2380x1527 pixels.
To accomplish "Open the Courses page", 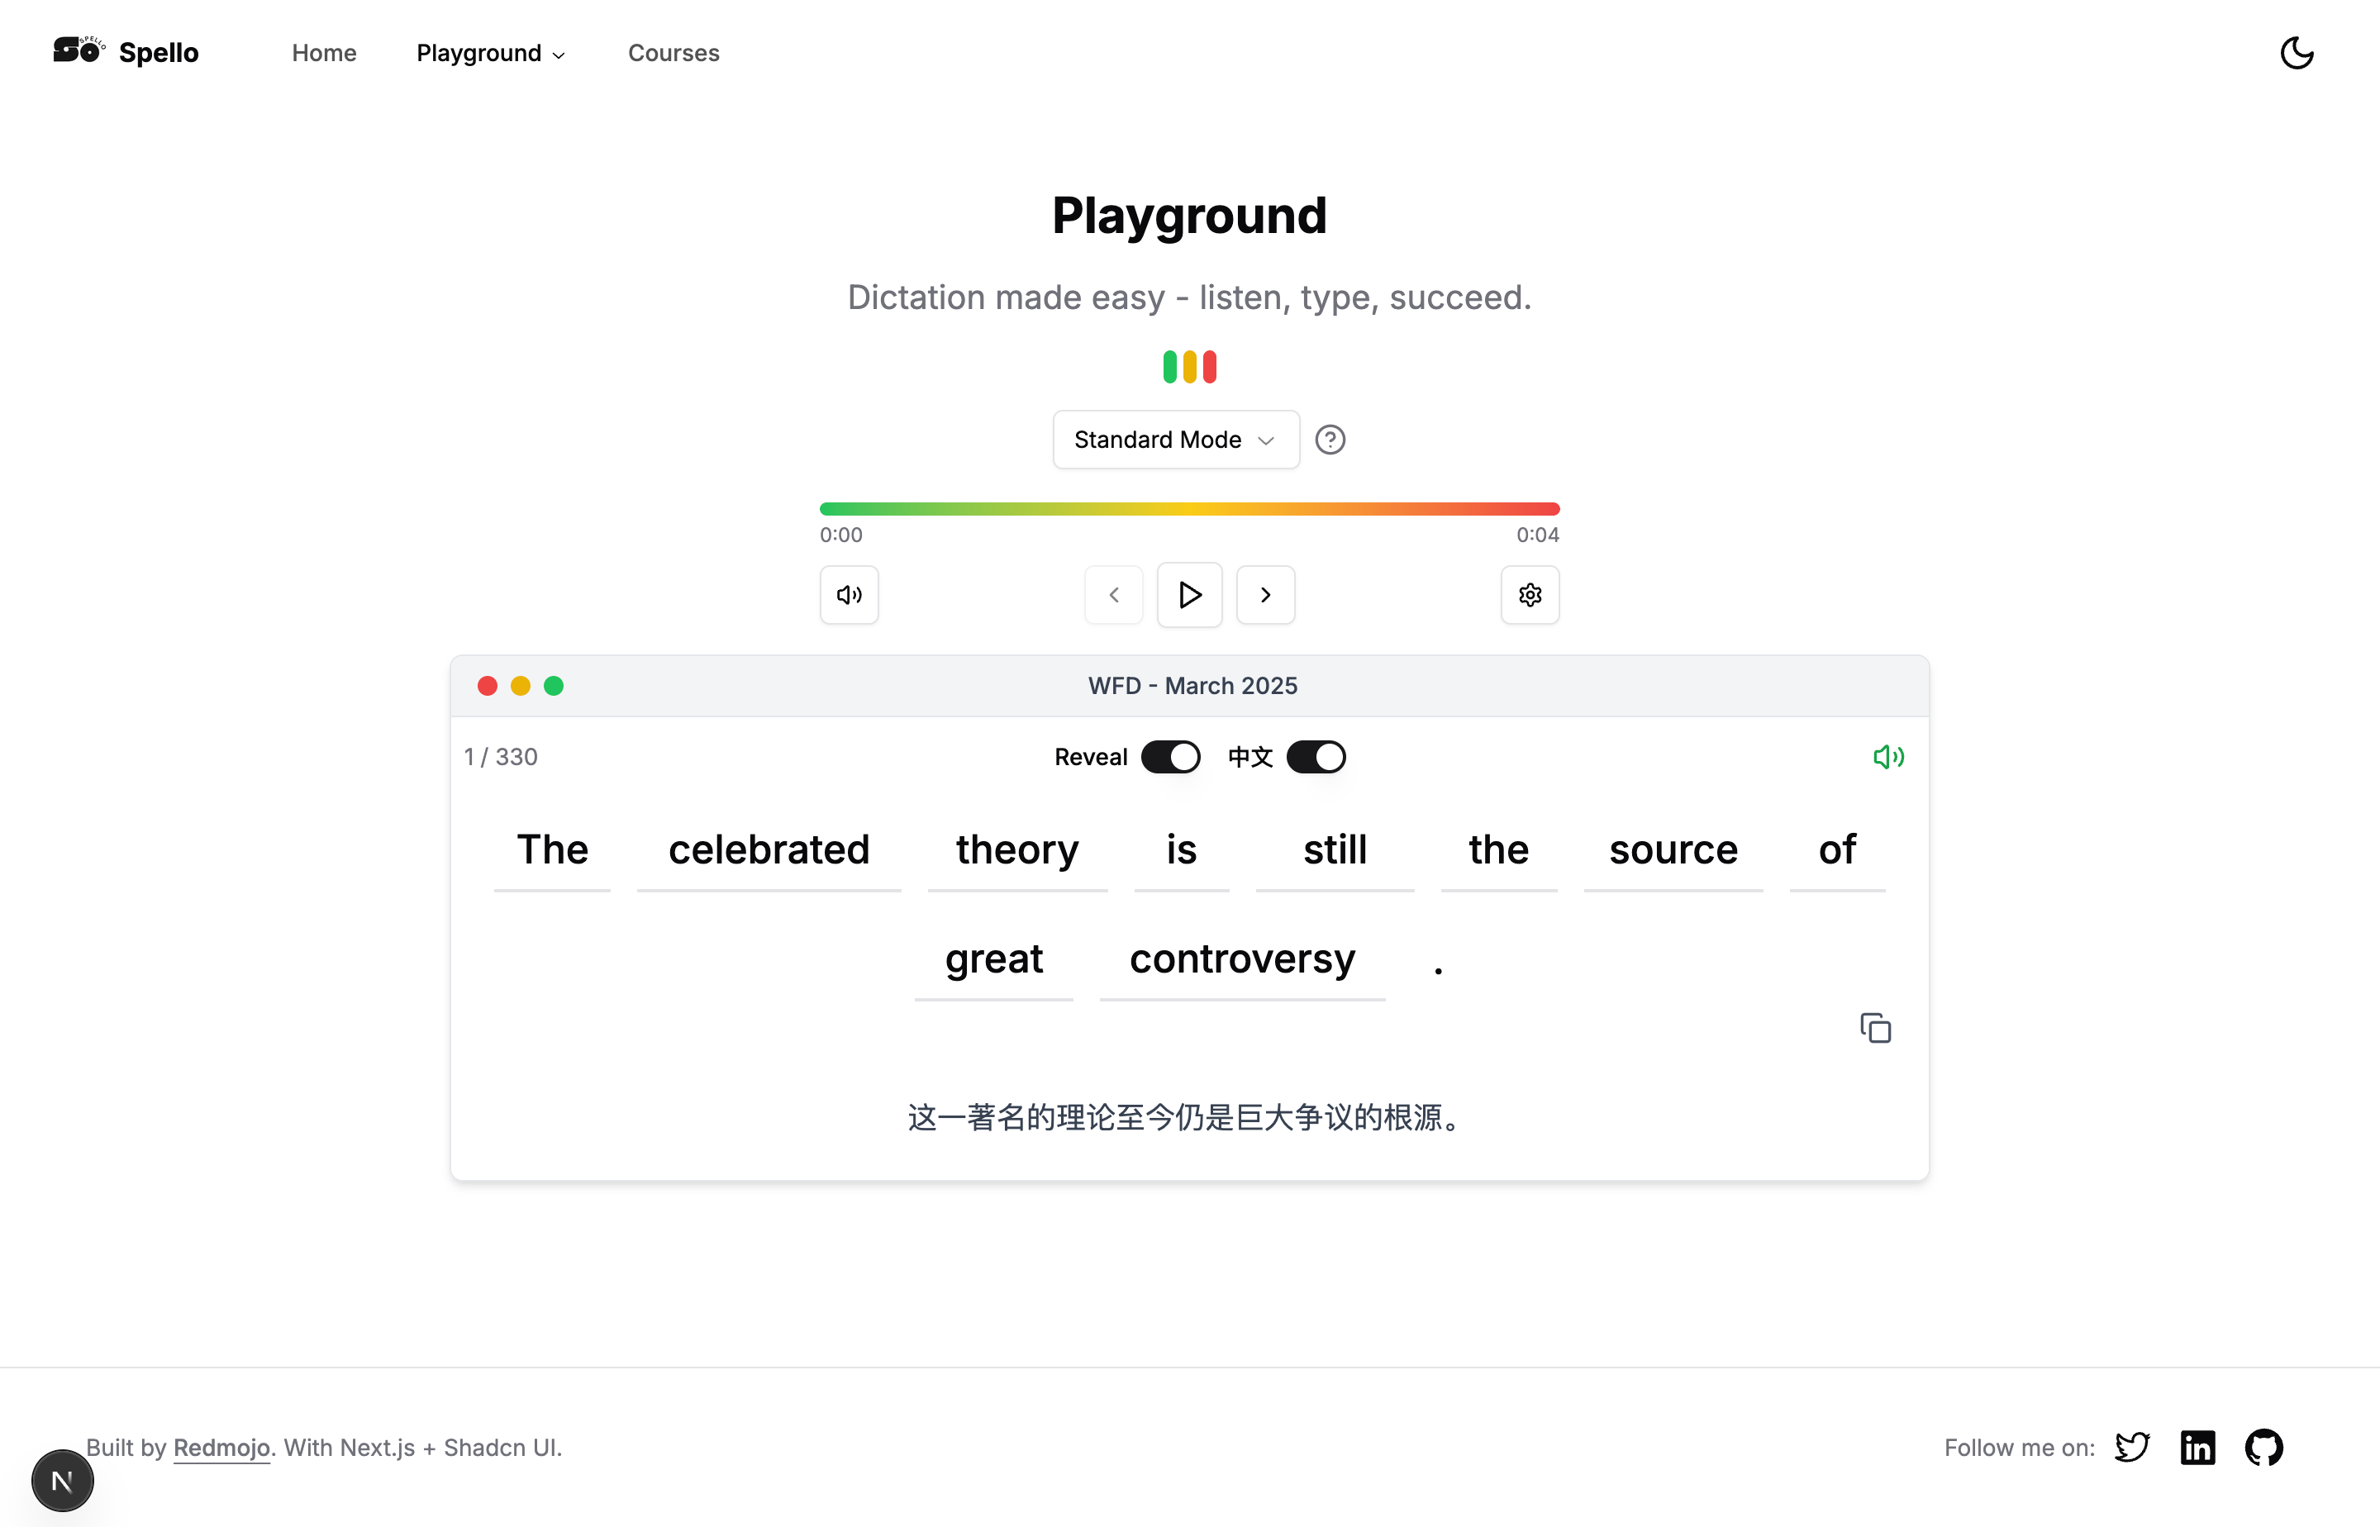I will (674, 53).
